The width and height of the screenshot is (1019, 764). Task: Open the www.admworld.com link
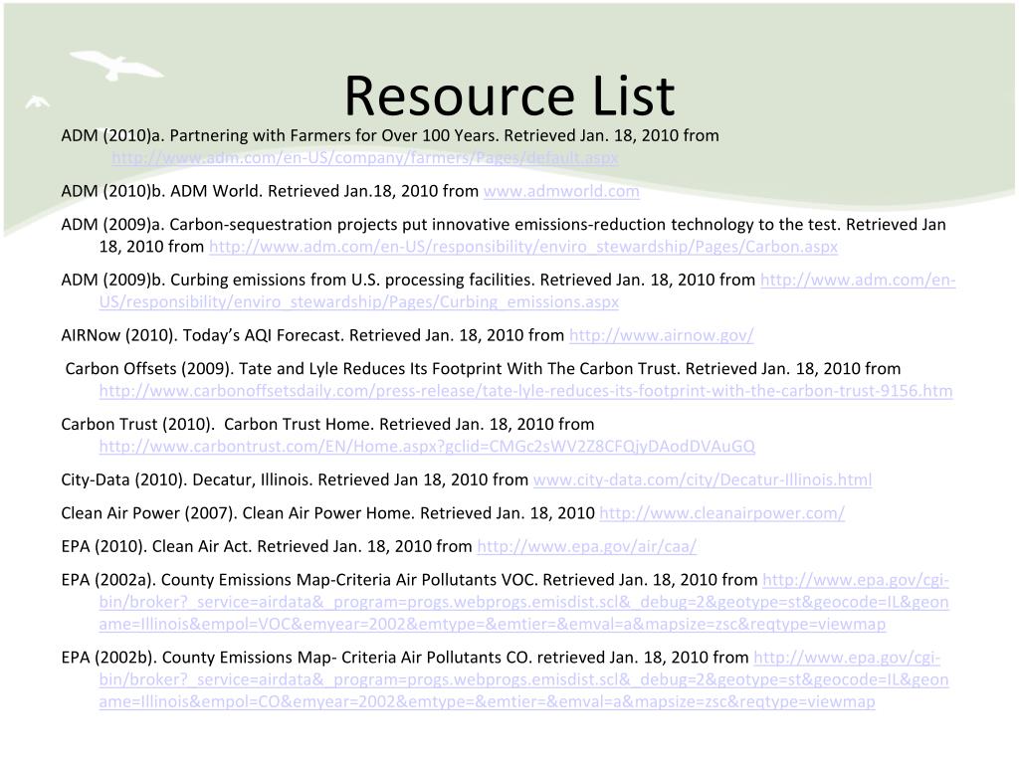561,191
